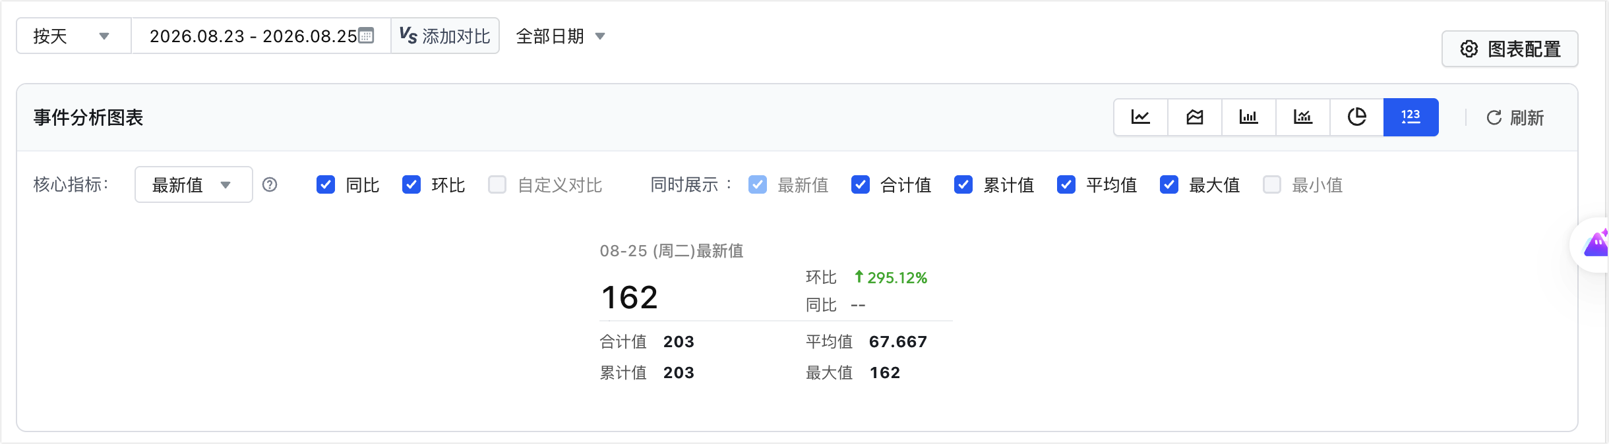
Task: Switch to pie chart view
Action: (x=1357, y=117)
